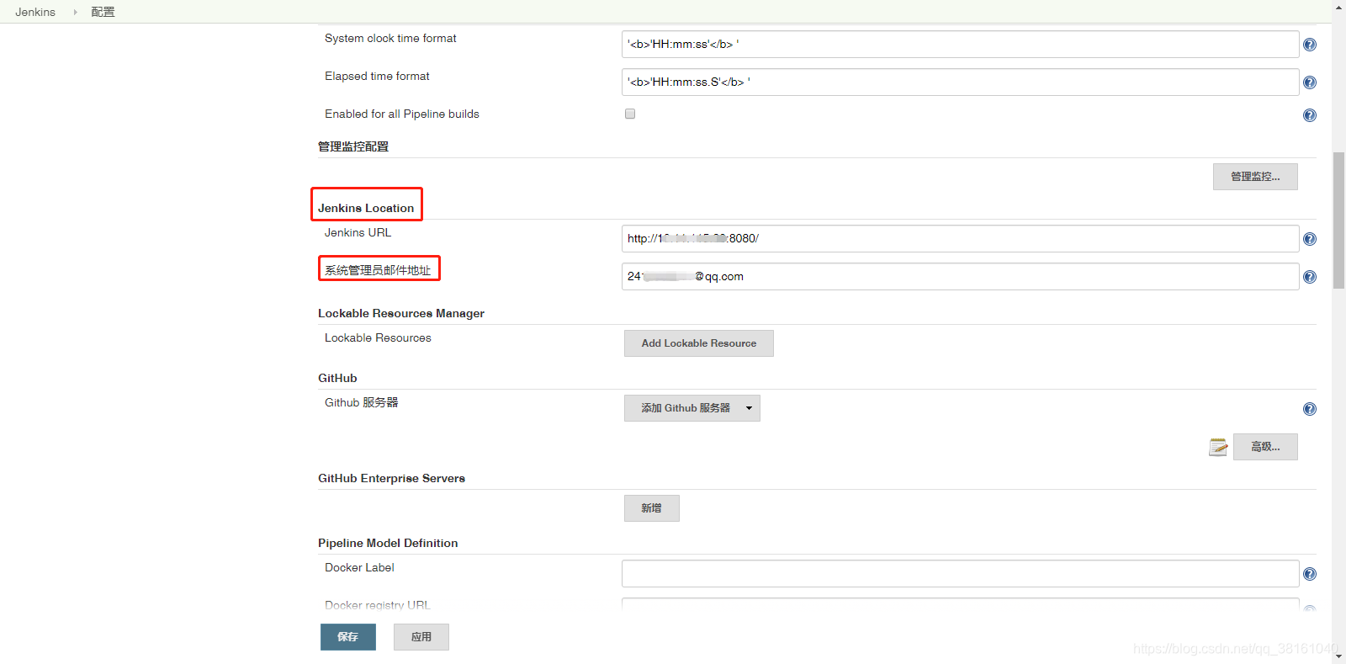This screenshot has width=1346, height=664.
Task: Click 'Lockable Resources' label text
Action: 378,337
